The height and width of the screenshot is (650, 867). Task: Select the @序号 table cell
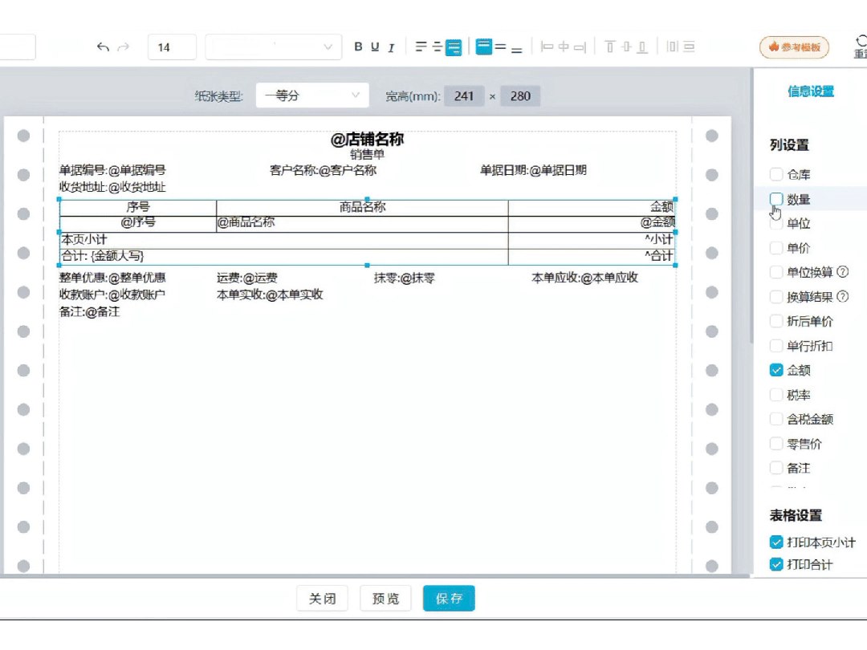138,223
